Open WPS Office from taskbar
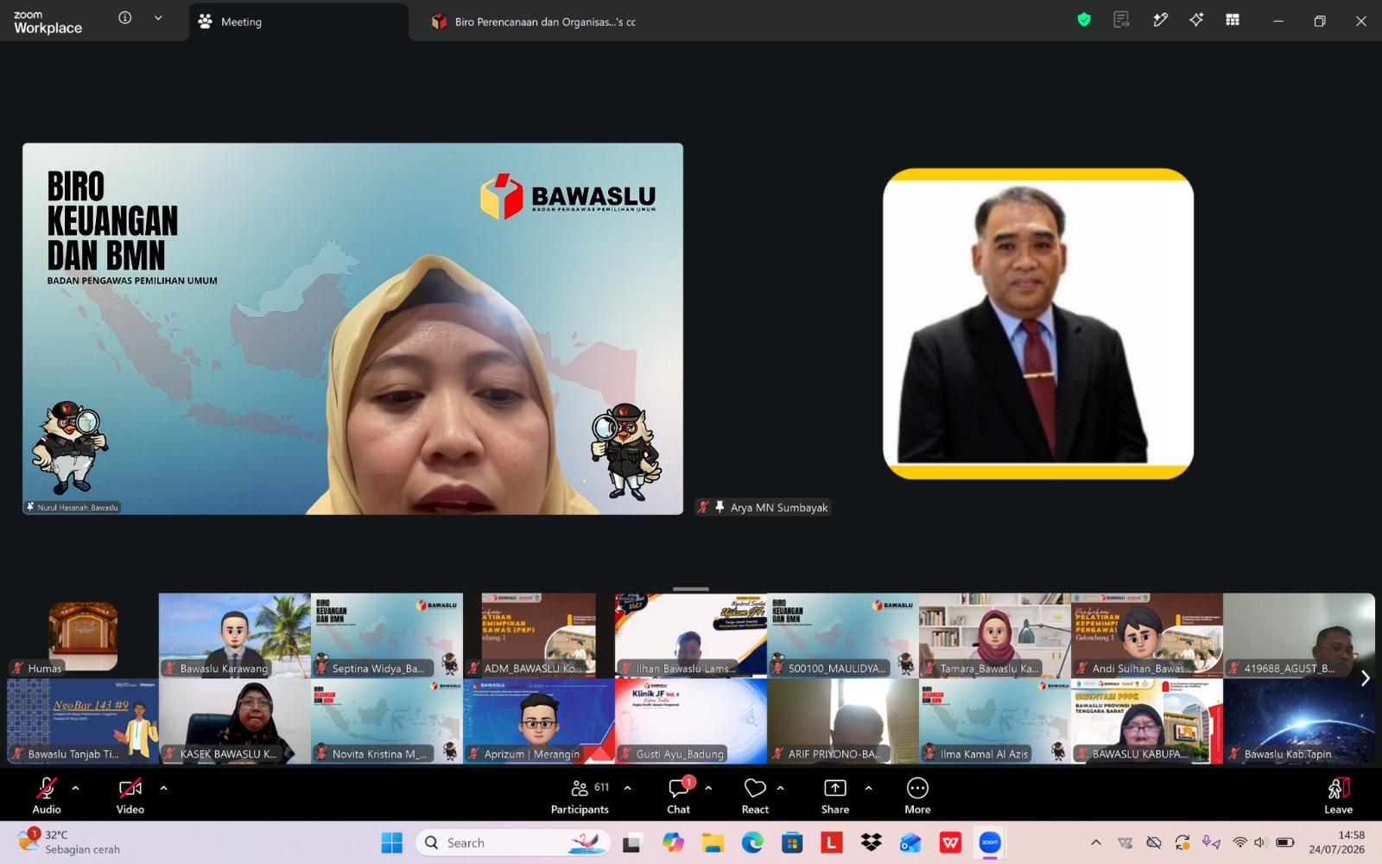 click(951, 842)
